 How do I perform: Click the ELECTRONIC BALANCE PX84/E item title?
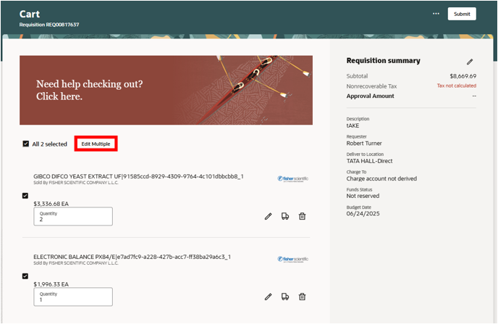[132, 257]
